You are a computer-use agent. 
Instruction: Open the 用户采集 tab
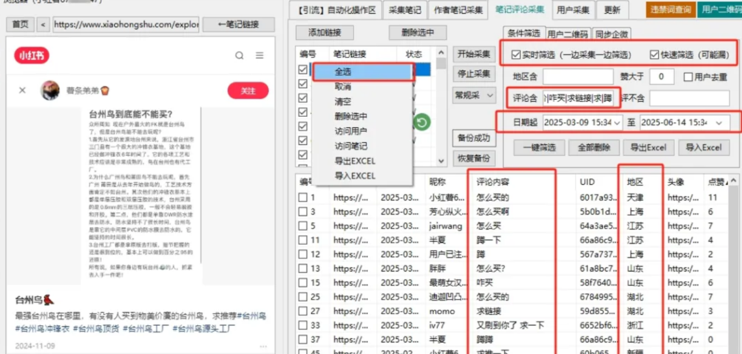pos(573,10)
